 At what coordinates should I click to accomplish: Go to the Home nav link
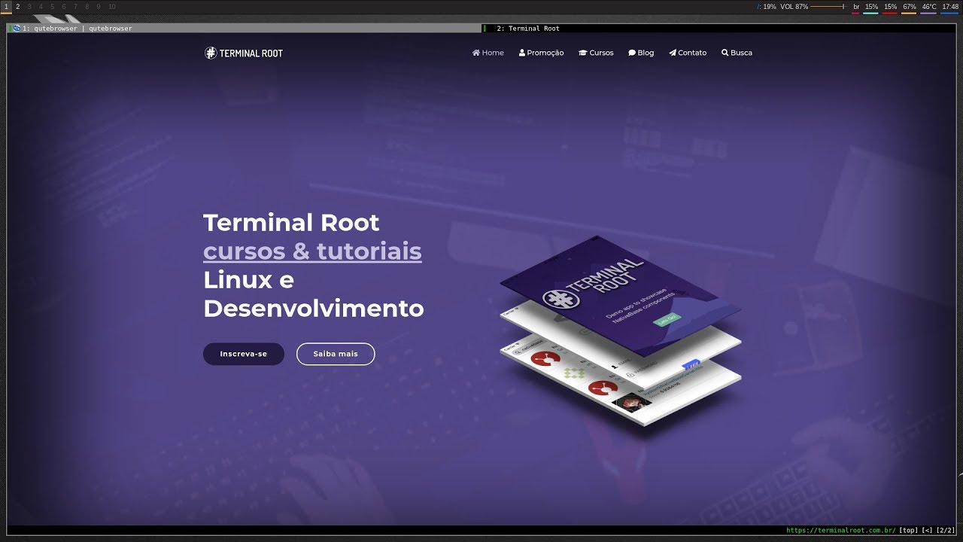[x=488, y=53]
